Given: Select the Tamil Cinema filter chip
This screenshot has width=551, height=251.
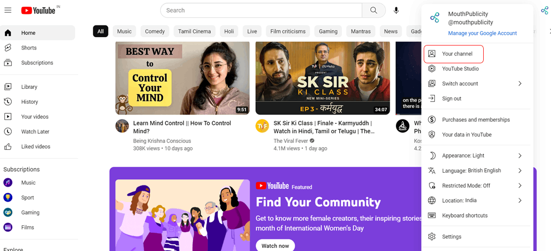Looking at the screenshot, I should click(195, 31).
